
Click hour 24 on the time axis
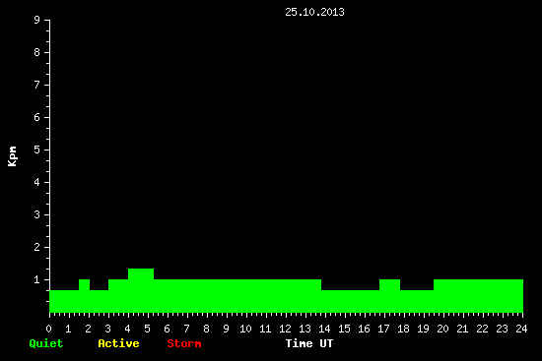[521, 329]
